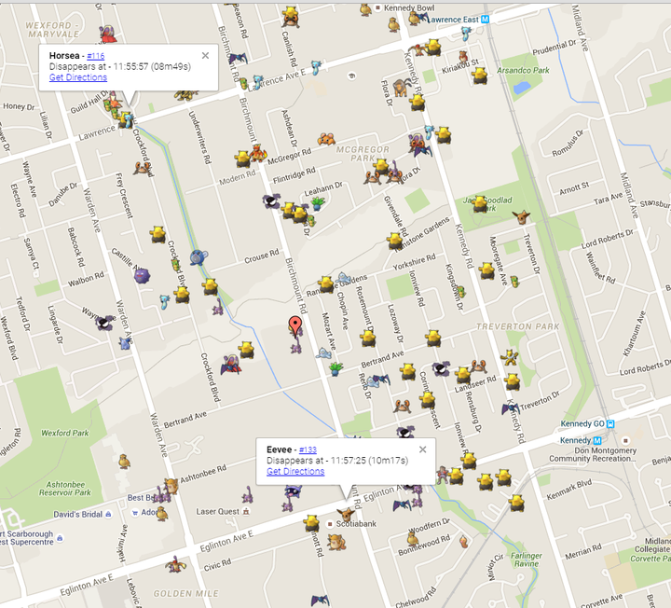Click the Charmeleon icon at McGregor Rd
The width and height of the screenshot is (671, 608).
[258, 153]
